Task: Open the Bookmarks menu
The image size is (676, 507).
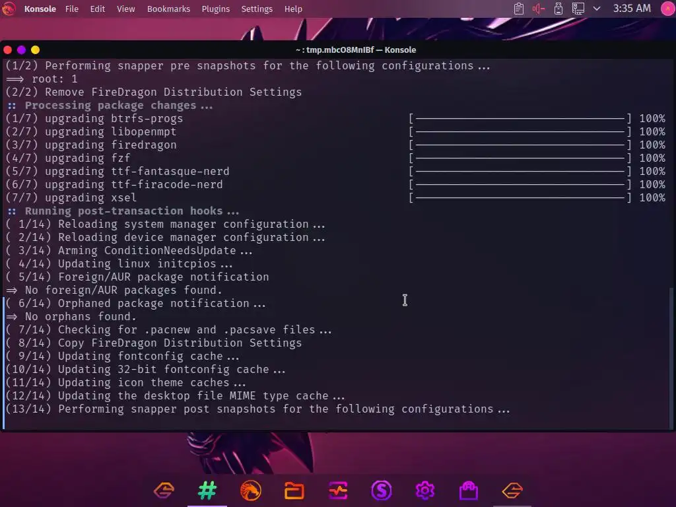Action: 168,9
